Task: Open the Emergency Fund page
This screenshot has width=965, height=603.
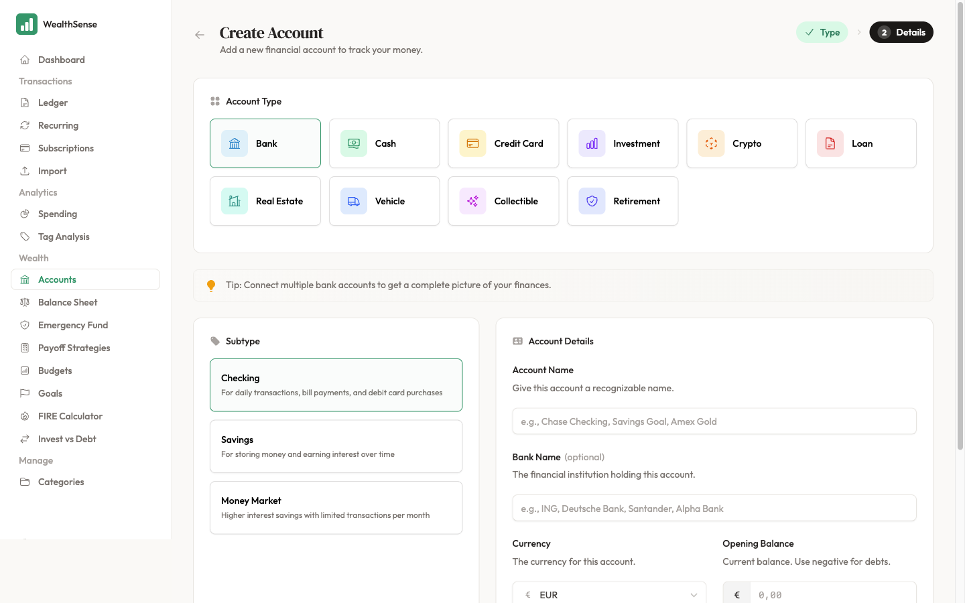Action: (85, 325)
